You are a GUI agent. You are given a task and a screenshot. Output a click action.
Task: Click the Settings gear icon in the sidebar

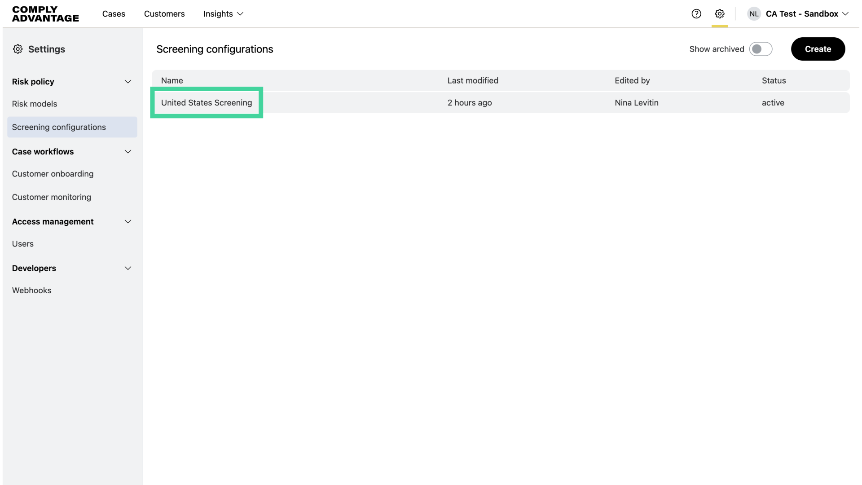[18, 49]
